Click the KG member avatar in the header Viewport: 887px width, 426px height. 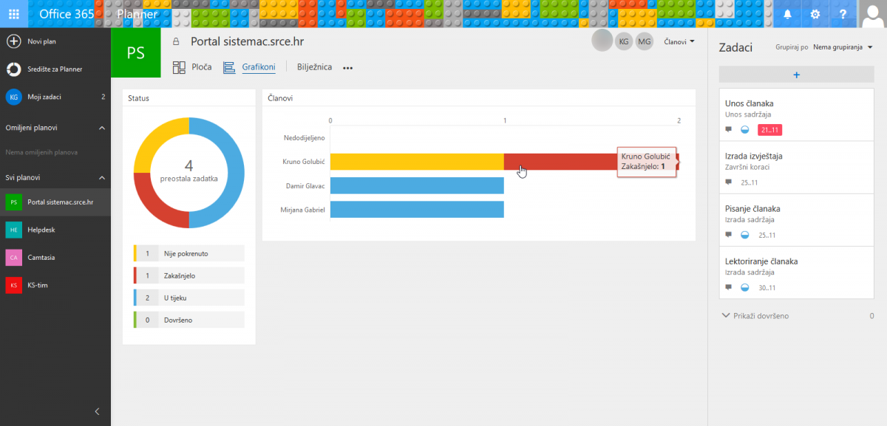click(x=624, y=42)
